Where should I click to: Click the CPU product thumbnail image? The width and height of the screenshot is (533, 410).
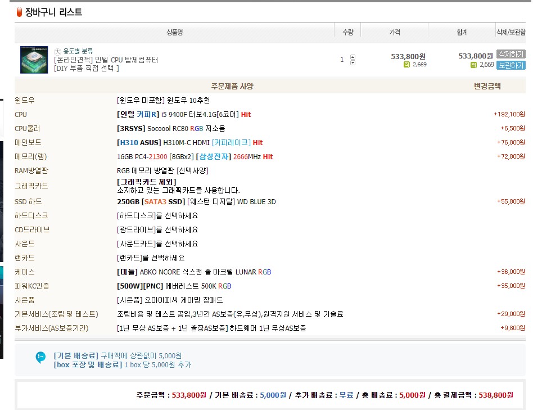pyautogui.click(x=34, y=60)
